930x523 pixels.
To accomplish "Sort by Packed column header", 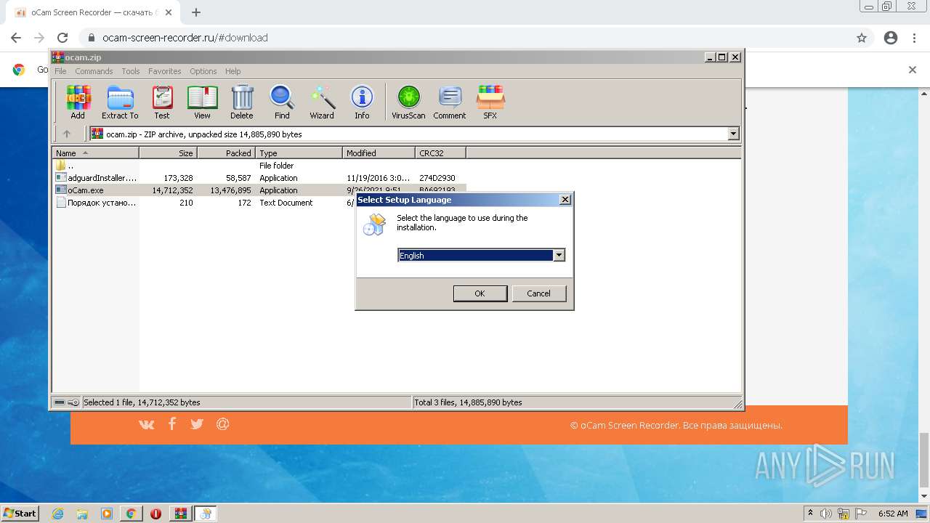I will (226, 153).
